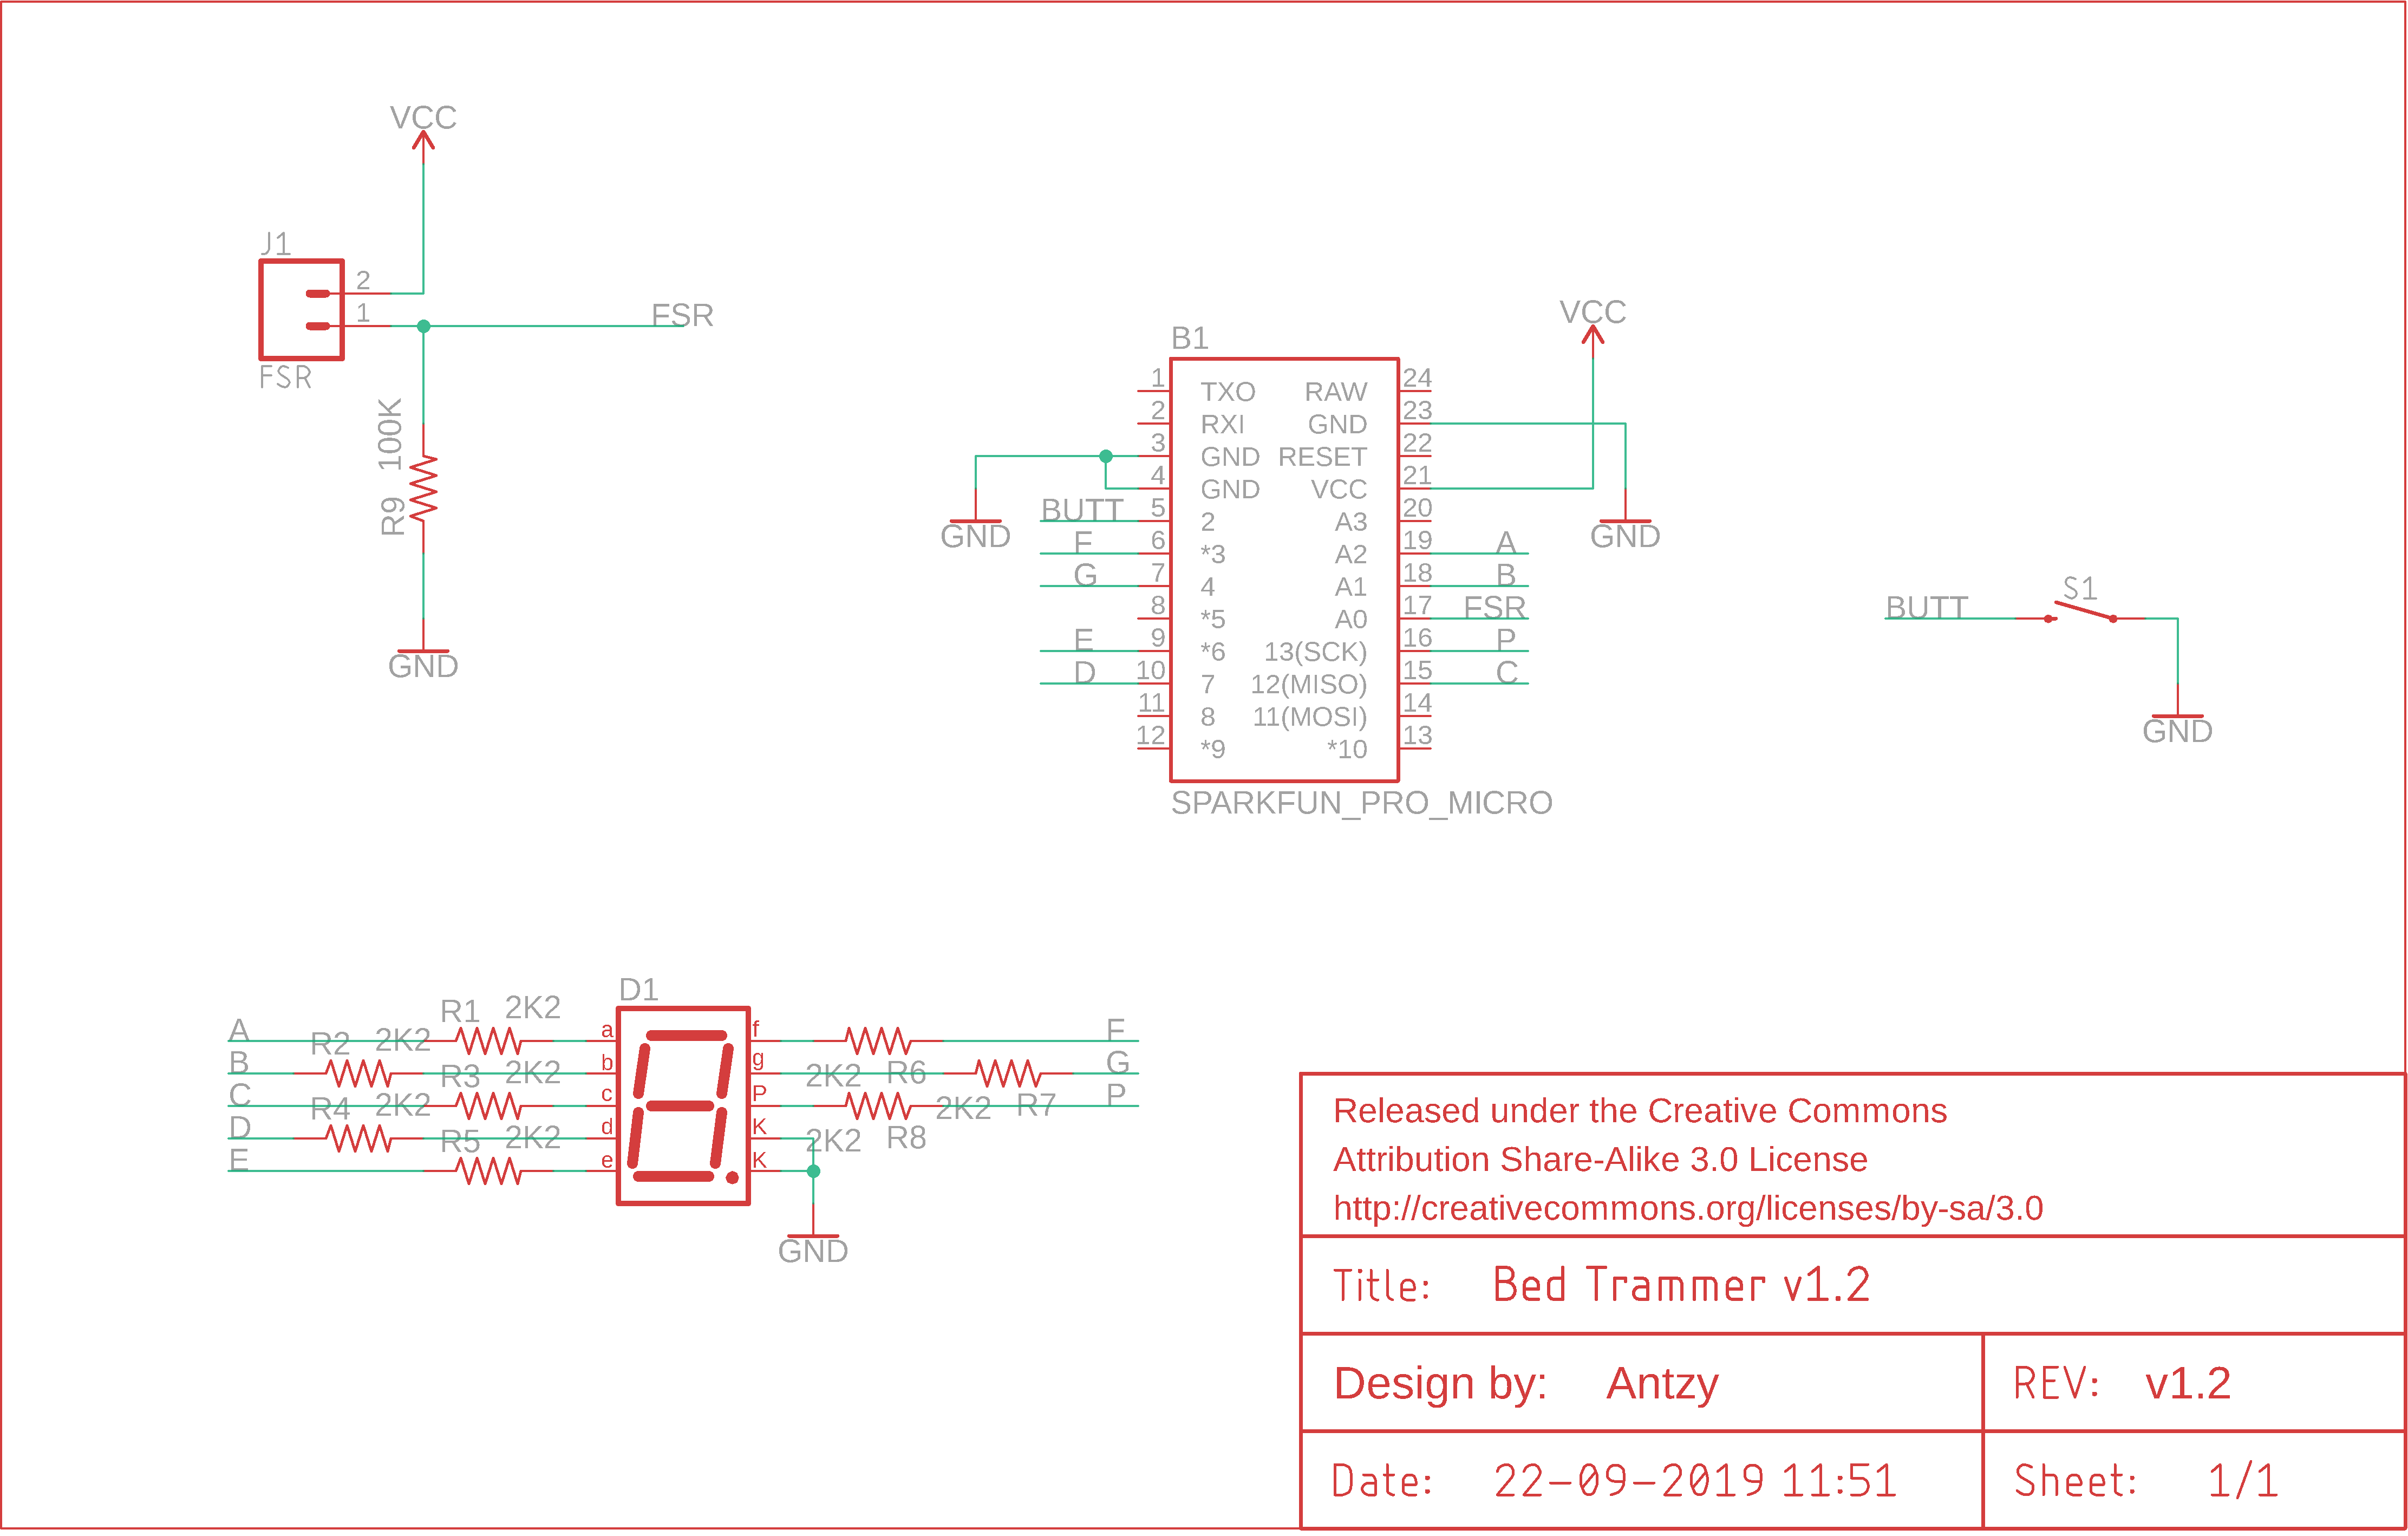The image size is (2408, 1536).
Task: Select the GND symbol below switch S1
Action: tap(2177, 716)
